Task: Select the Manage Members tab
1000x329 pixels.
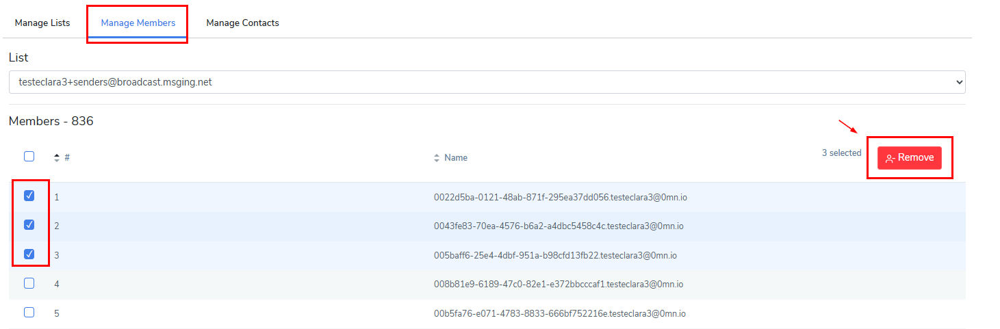Action: (x=138, y=23)
